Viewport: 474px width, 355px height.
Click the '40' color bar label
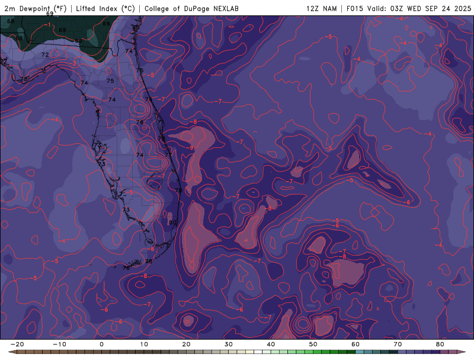[x=271, y=344]
